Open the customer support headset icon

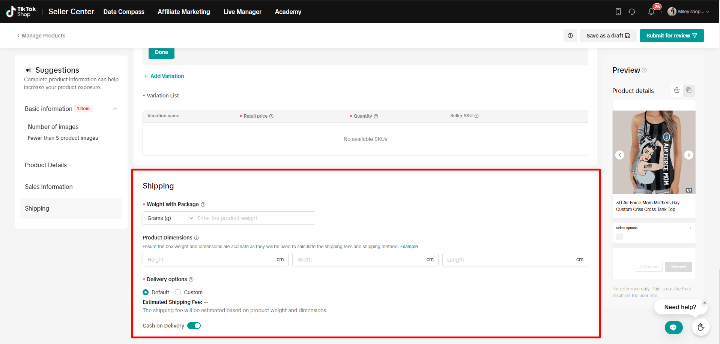coord(632,12)
